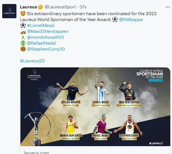Open the #LionelMessi hashtag
Viewport: 172px width, 154px height.
click(x=41, y=25)
